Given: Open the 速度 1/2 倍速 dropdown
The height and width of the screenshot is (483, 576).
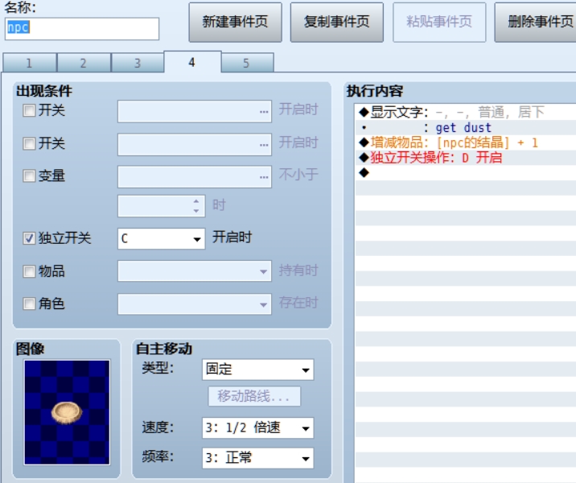Looking at the screenshot, I should 258,428.
